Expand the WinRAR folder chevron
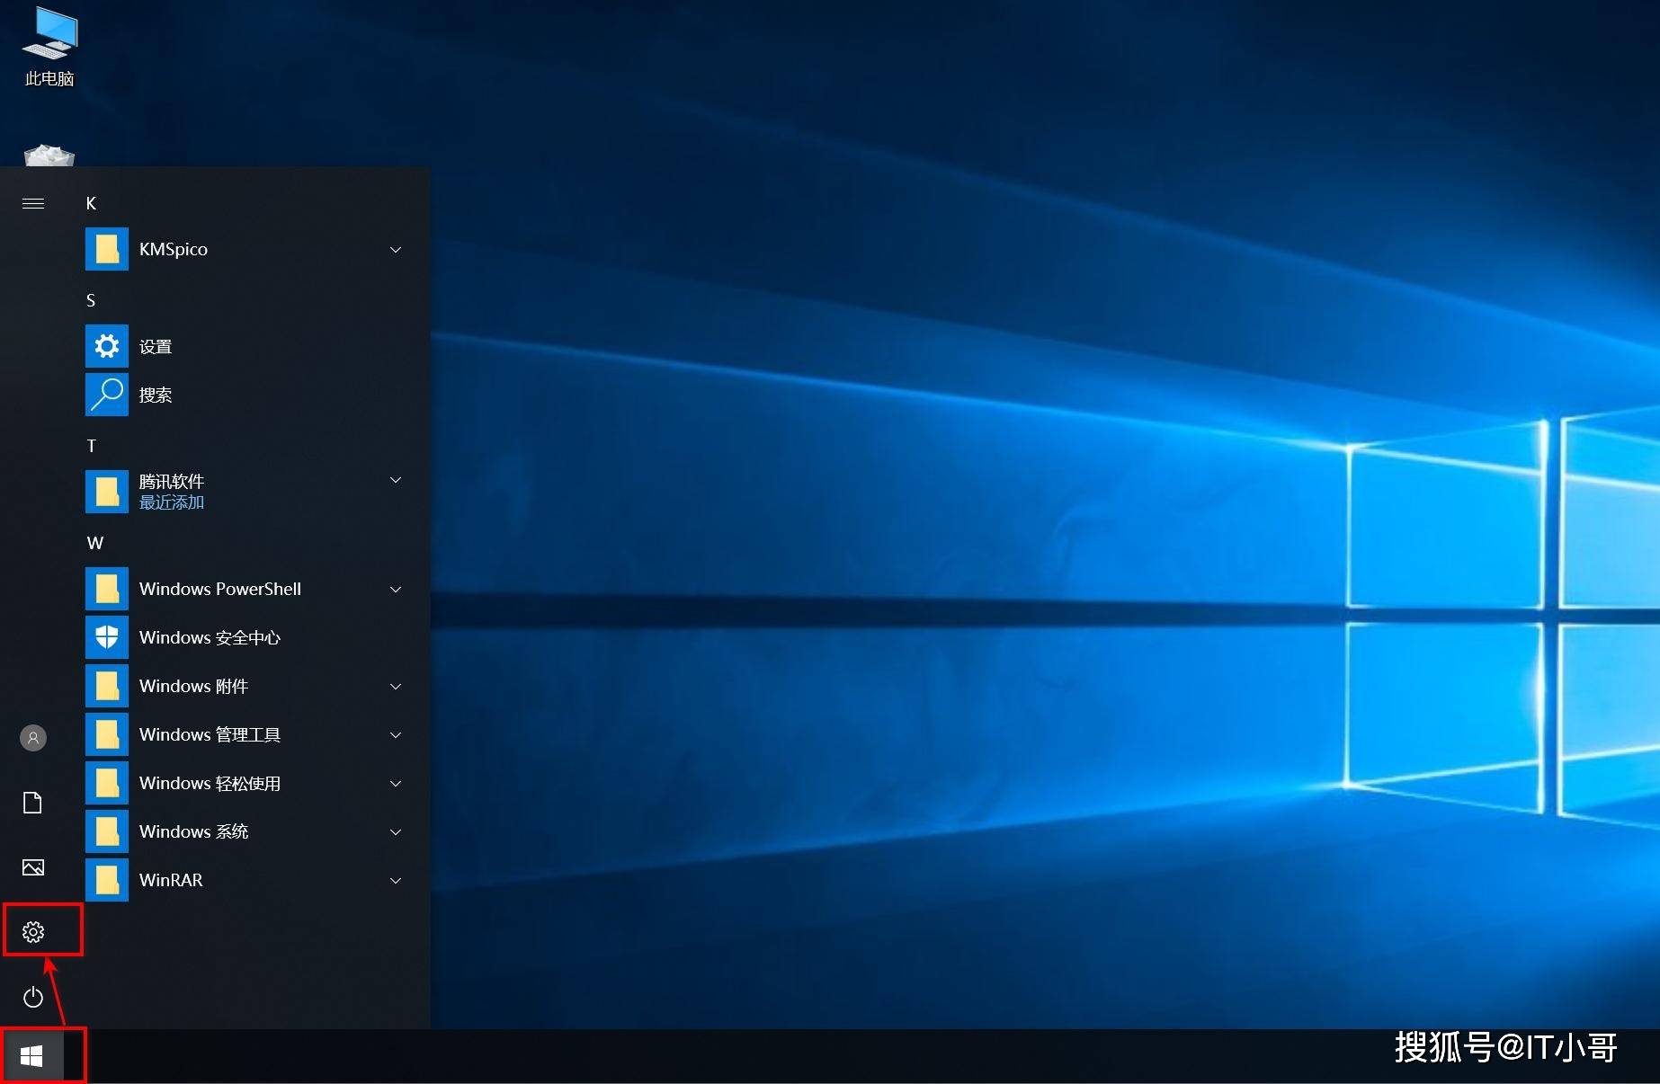This screenshot has height=1084, width=1660. pos(396,880)
